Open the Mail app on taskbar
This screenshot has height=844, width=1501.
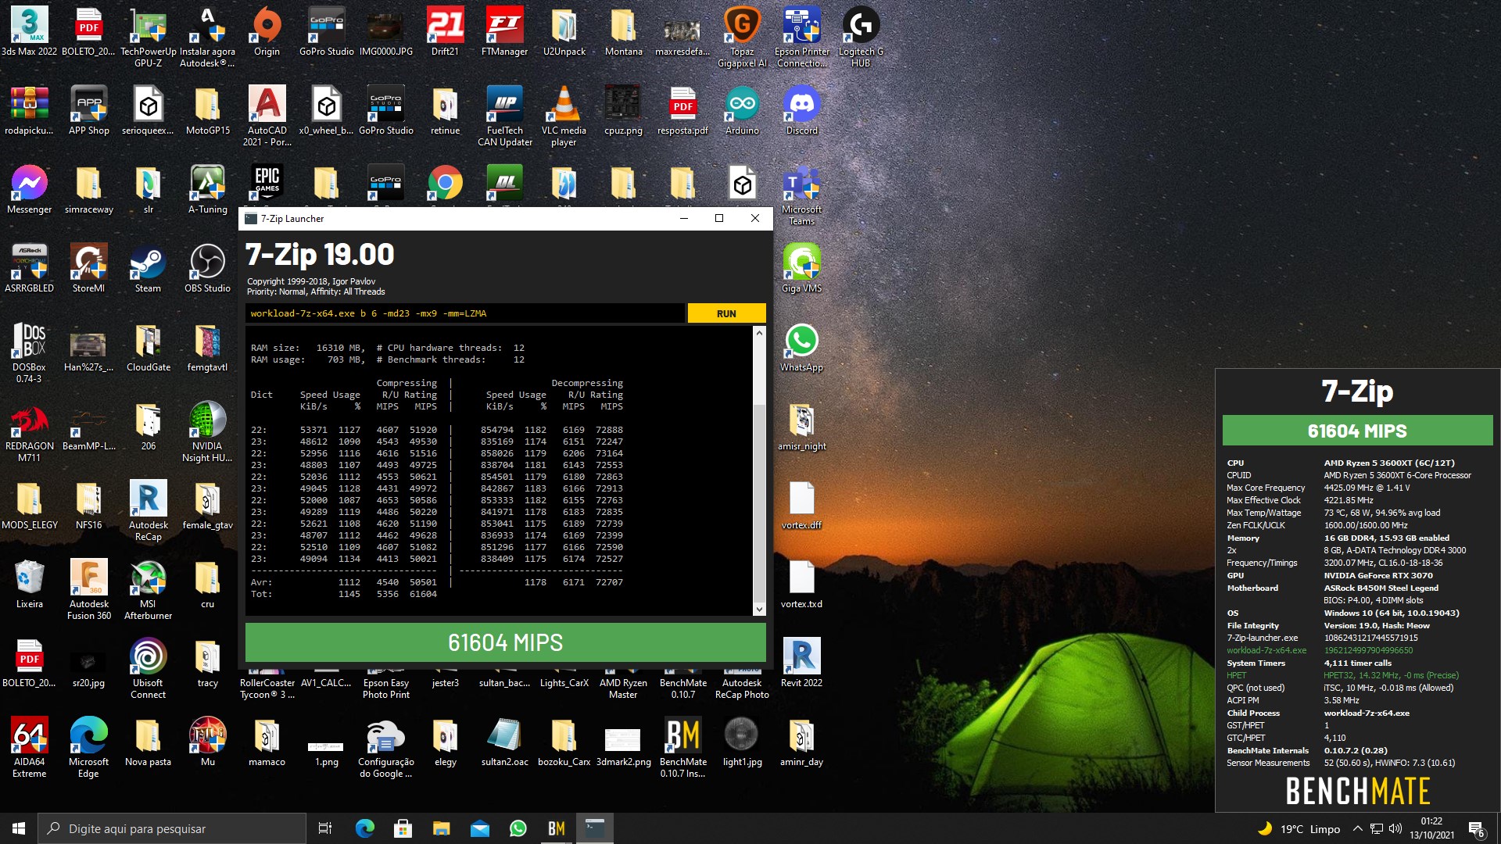(x=479, y=828)
